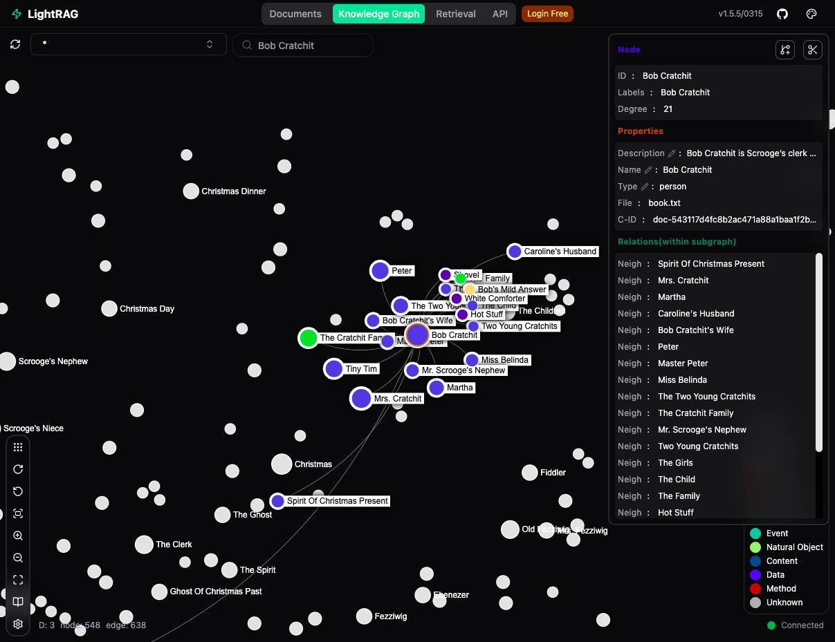The width and height of the screenshot is (835, 642).
Task: Open graph settings gear
Action: 18,624
